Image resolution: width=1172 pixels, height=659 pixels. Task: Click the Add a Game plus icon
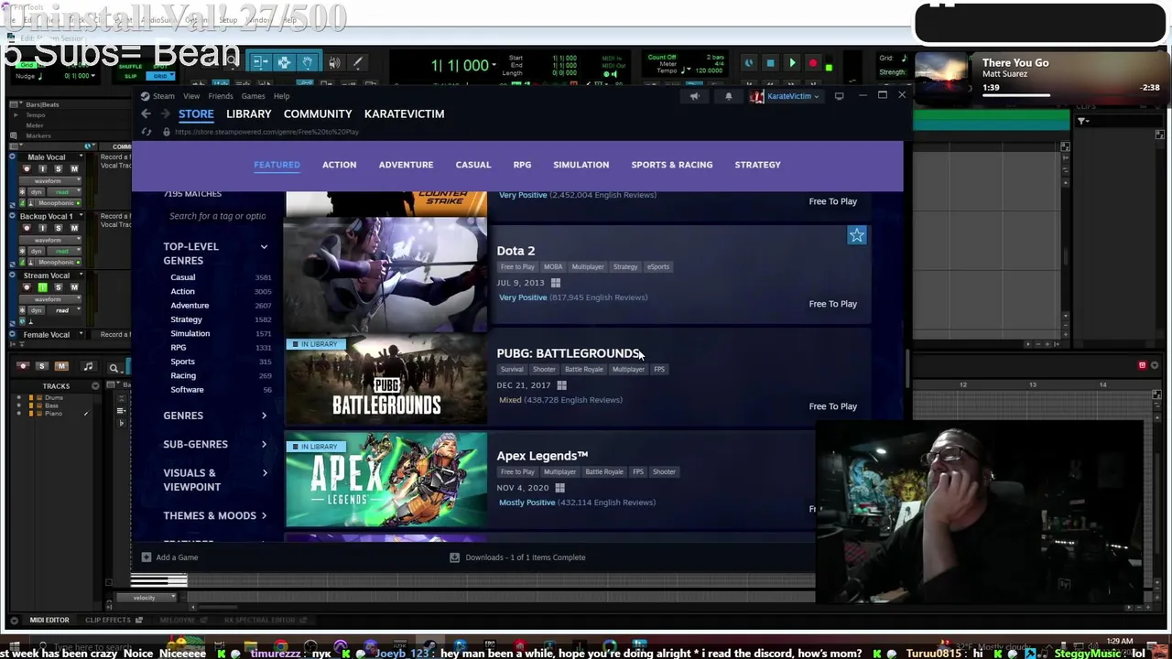146,557
